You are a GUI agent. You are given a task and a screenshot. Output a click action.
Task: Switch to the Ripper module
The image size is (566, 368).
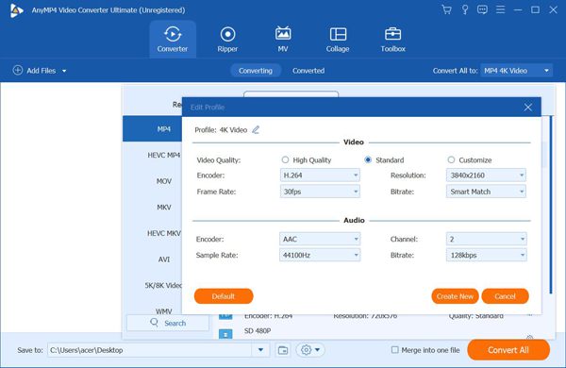click(227, 39)
